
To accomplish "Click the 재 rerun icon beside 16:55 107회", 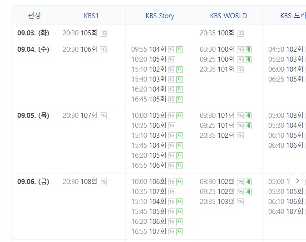I will click(x=179, y=232).
